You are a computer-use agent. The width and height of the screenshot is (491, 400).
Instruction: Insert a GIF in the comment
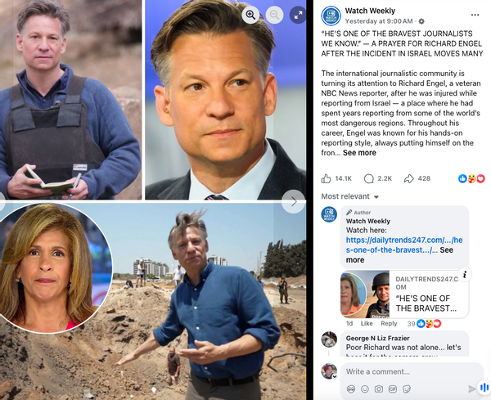(392, 389)
